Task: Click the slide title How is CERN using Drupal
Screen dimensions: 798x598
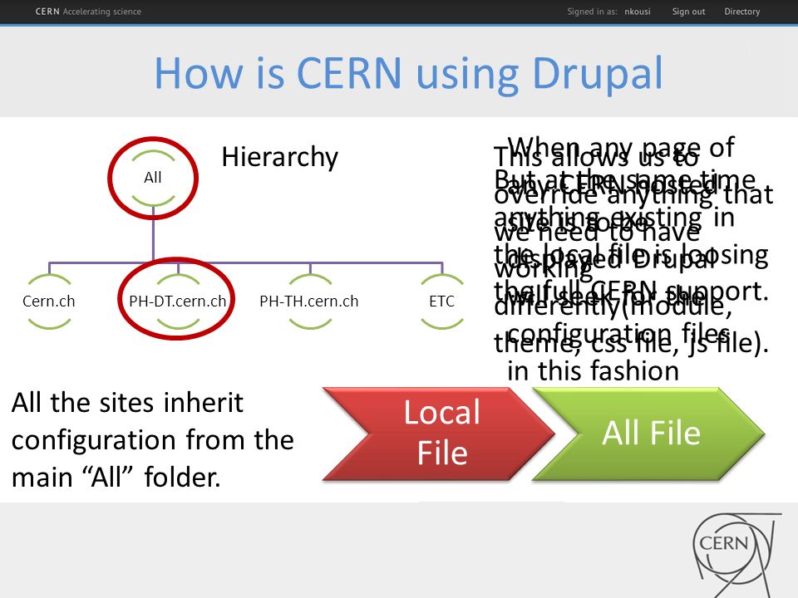Action: [409, 73]
